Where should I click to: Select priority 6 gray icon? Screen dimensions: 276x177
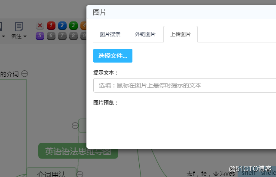(51, 36)
